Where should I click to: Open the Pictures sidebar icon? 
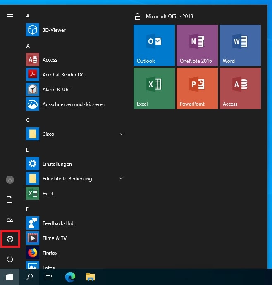coord(10,219)
